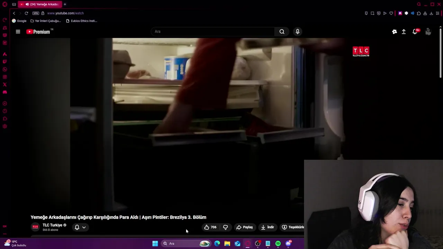The height and width of the screenshot is (249, 443).
Task: Like the video with 706 likes
Action: coord(210,227)
